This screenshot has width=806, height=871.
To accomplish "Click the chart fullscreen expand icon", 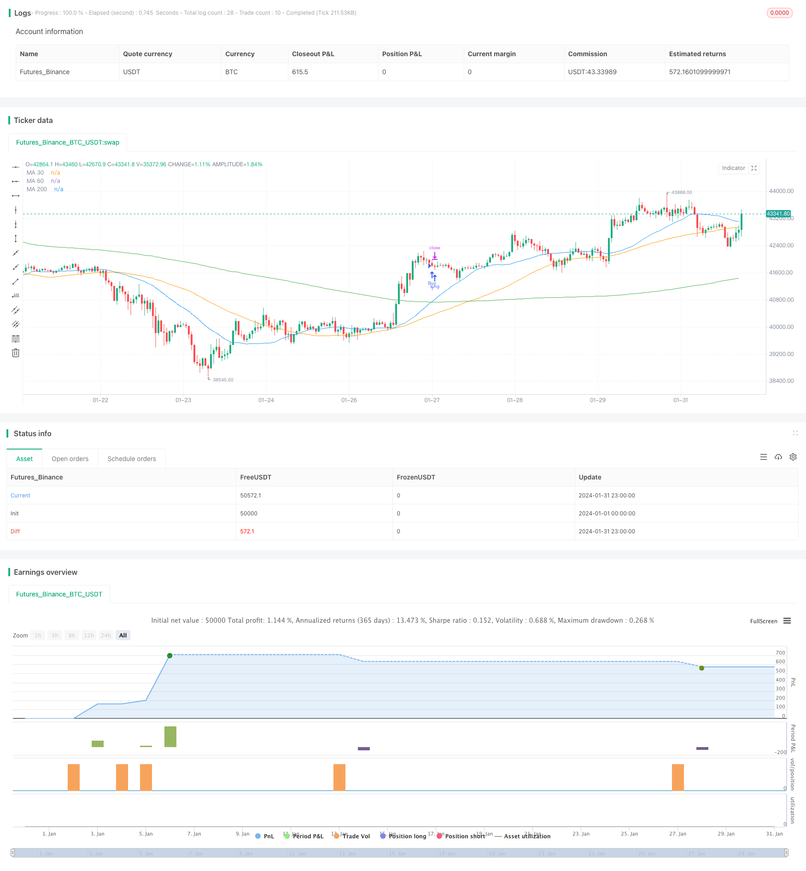I will coord(754,168).
